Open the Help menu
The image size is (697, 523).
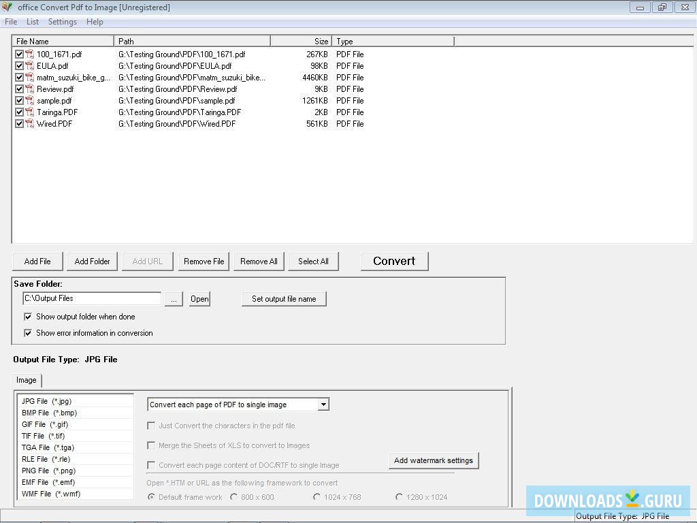95,22
